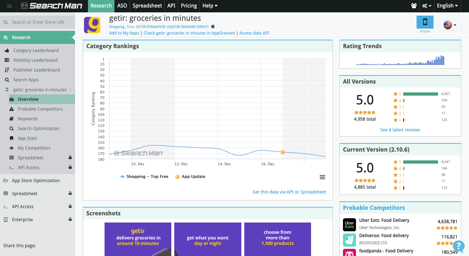Select the iPhone device button
The width and height of the screenshot is (469, 256).
tap(425, 22)
